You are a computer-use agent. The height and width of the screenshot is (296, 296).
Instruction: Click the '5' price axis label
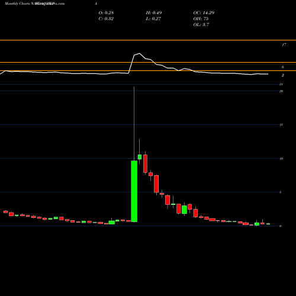click(280, 192)
